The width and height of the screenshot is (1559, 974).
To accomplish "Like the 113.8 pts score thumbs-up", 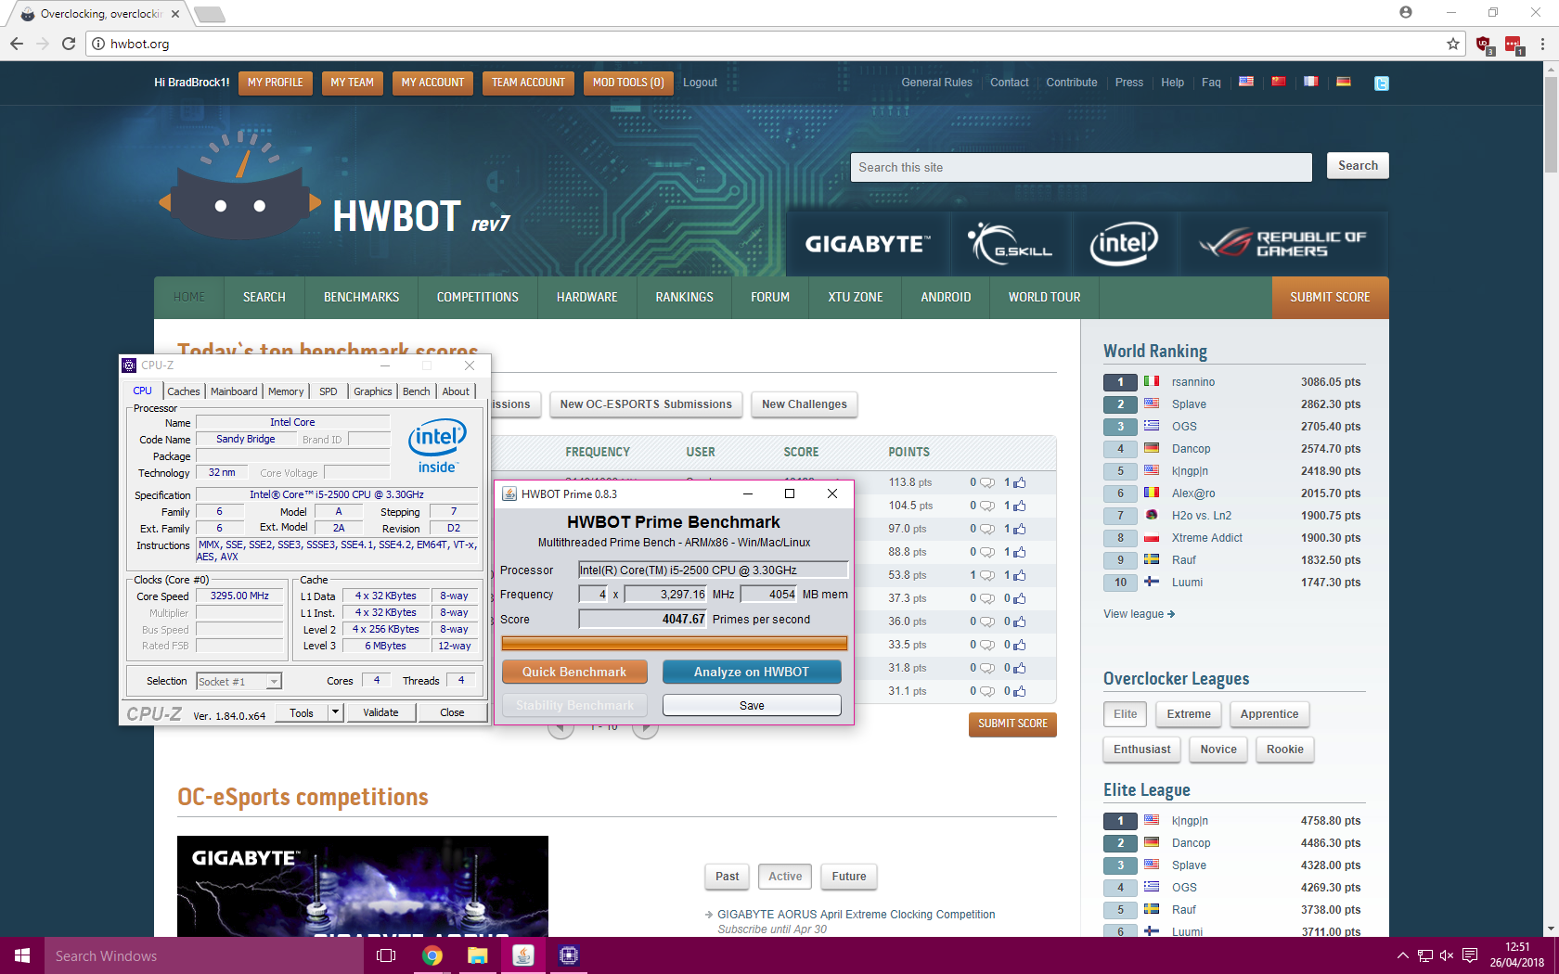I will pos(1020,483).
